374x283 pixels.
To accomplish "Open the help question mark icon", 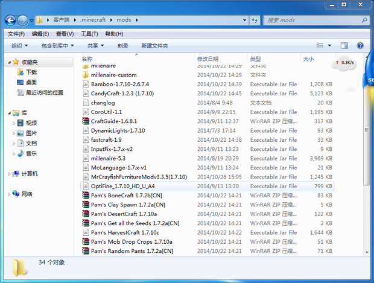I will tap(360, 45).
